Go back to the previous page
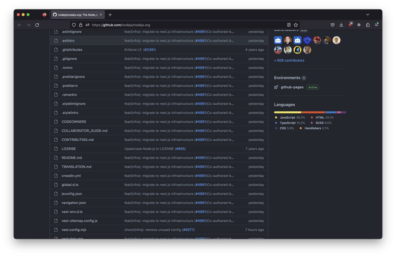This screenshot has width=396, height=257. point(19,25)
